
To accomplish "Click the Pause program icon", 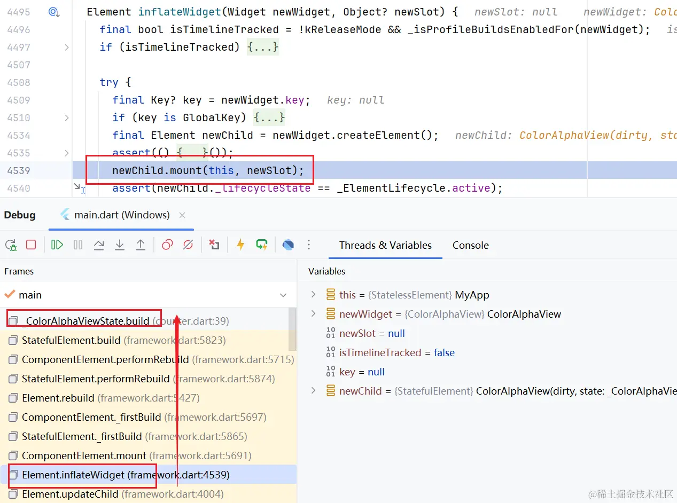I will click(x=78, y=245).
